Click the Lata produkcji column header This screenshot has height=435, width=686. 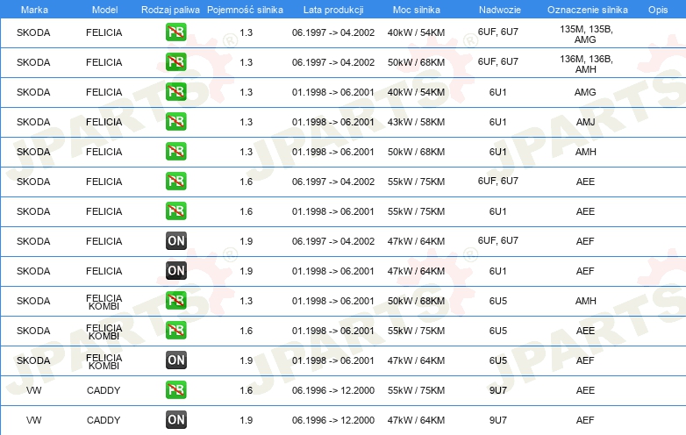(333, 10)
